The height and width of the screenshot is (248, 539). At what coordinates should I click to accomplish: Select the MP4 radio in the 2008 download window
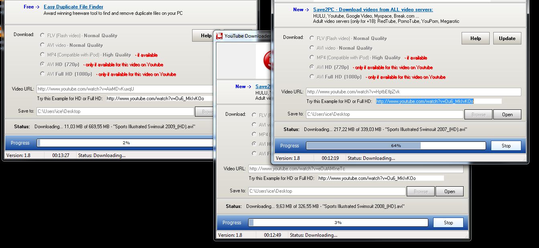254,134
